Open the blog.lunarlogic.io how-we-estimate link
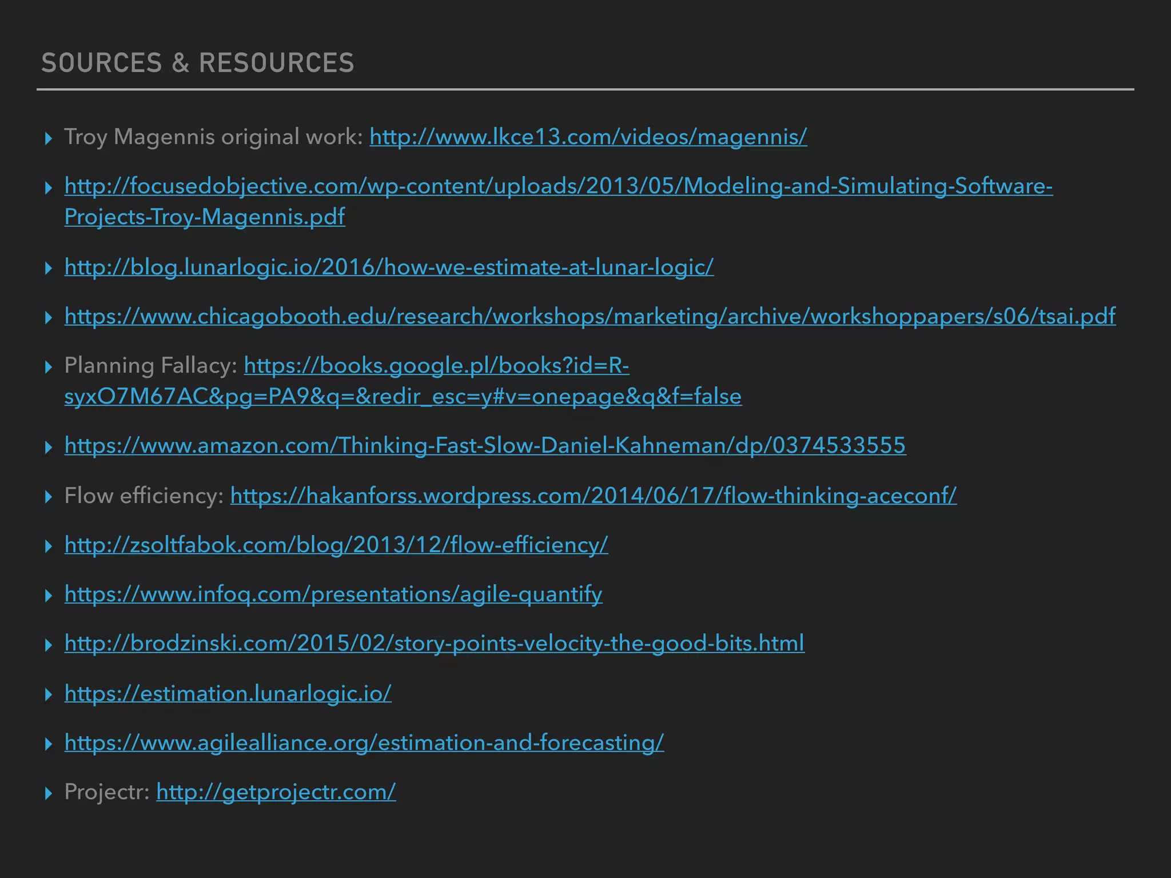This screenshot has height=878, width=1171. tap(389, 268)
